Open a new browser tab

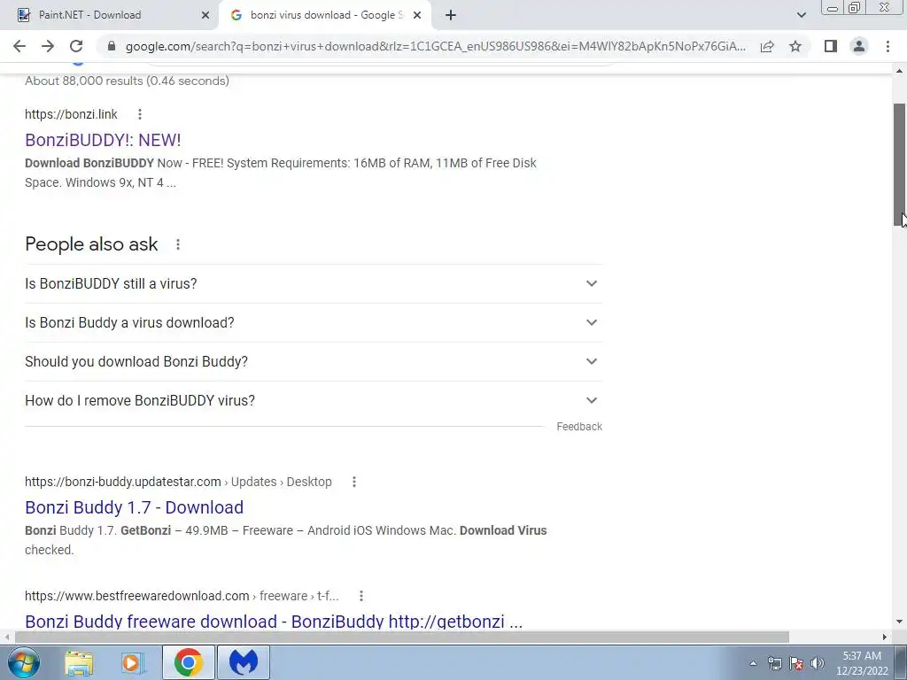pyautogui.click(x=451, y=15)
